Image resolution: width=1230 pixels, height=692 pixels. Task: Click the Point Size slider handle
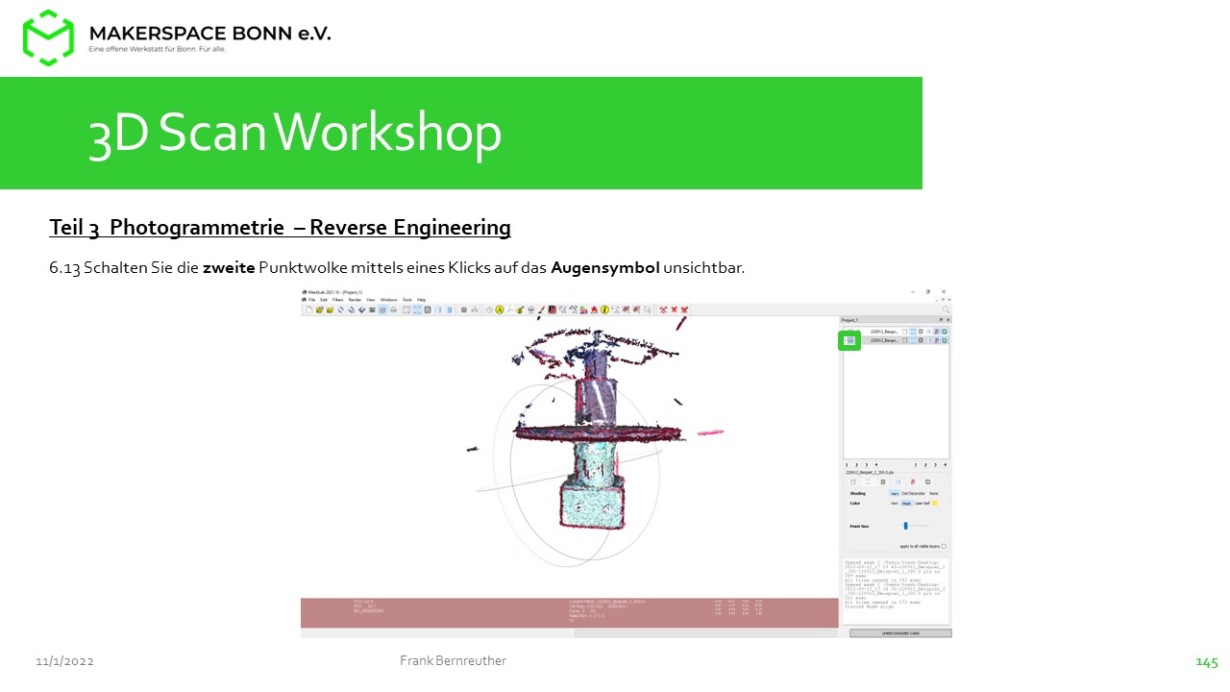[905, 526]
